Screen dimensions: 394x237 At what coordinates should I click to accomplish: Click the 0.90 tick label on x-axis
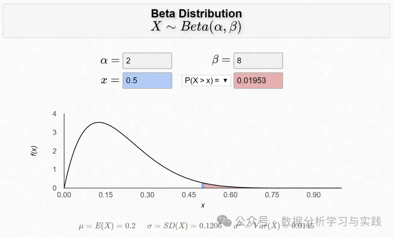(x=314, y=195)
